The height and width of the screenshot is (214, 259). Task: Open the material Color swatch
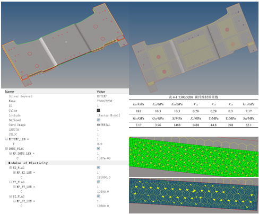pyautogui.click(x=98, y=110)
